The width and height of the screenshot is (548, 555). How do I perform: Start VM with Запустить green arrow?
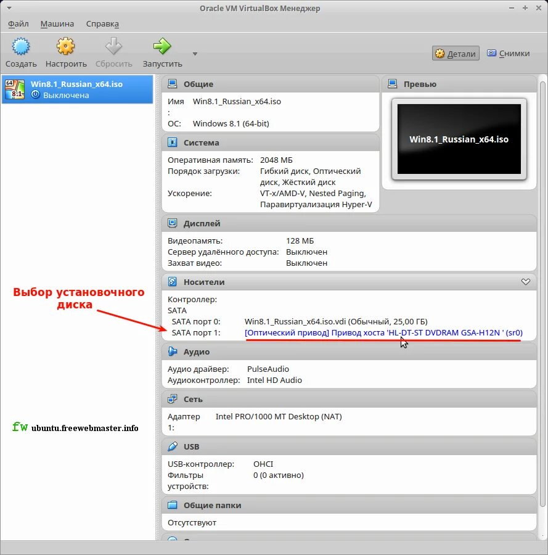tap(162, 46)
